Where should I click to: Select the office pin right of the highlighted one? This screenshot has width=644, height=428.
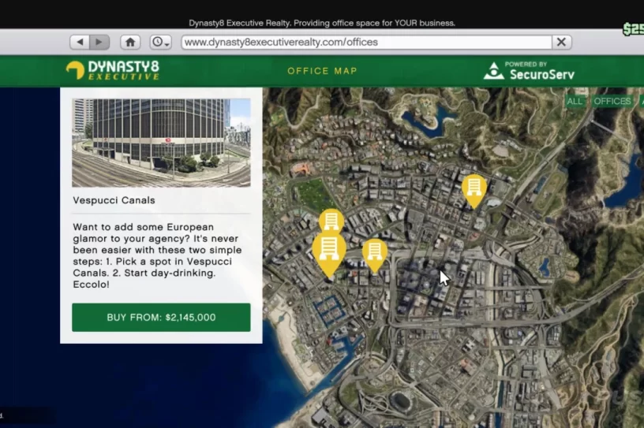point(375,255)
